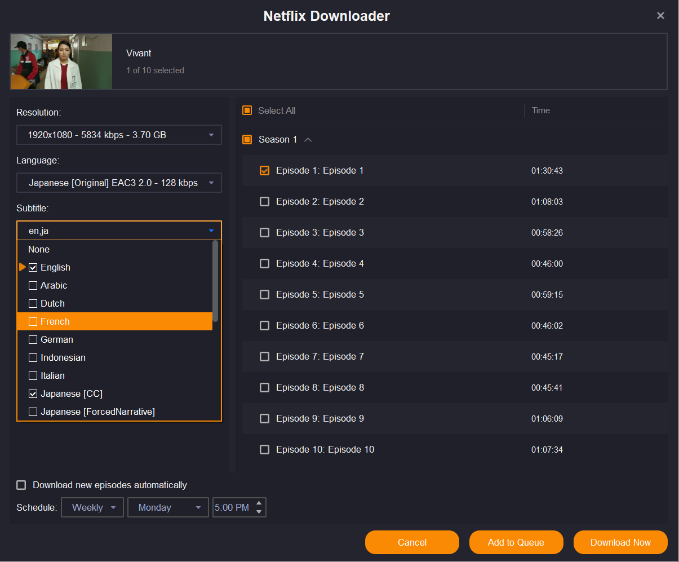Click Add to Queue button
Image resolution: width=679 pixels, height=562 pixels.
pyautogui.click(x=516, y=542)
